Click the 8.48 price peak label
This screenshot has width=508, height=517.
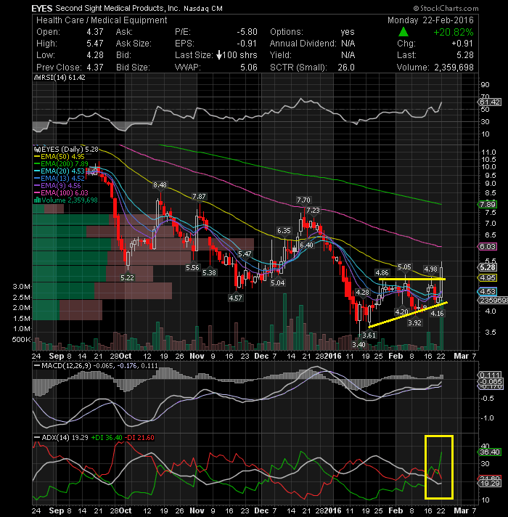point(160,185)
